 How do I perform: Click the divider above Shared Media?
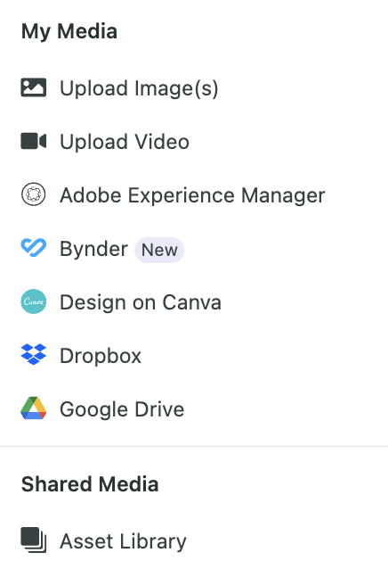[194, 446]
